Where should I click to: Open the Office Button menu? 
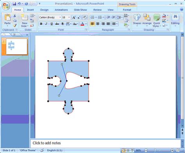(6, 5)
